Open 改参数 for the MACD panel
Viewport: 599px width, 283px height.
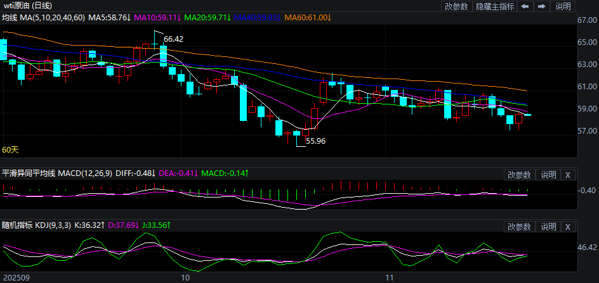[519, 175]
